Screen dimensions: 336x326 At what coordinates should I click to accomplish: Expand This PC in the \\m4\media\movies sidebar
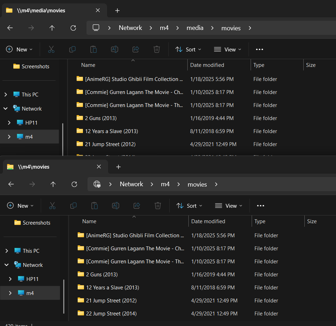[x=6, y=94]
